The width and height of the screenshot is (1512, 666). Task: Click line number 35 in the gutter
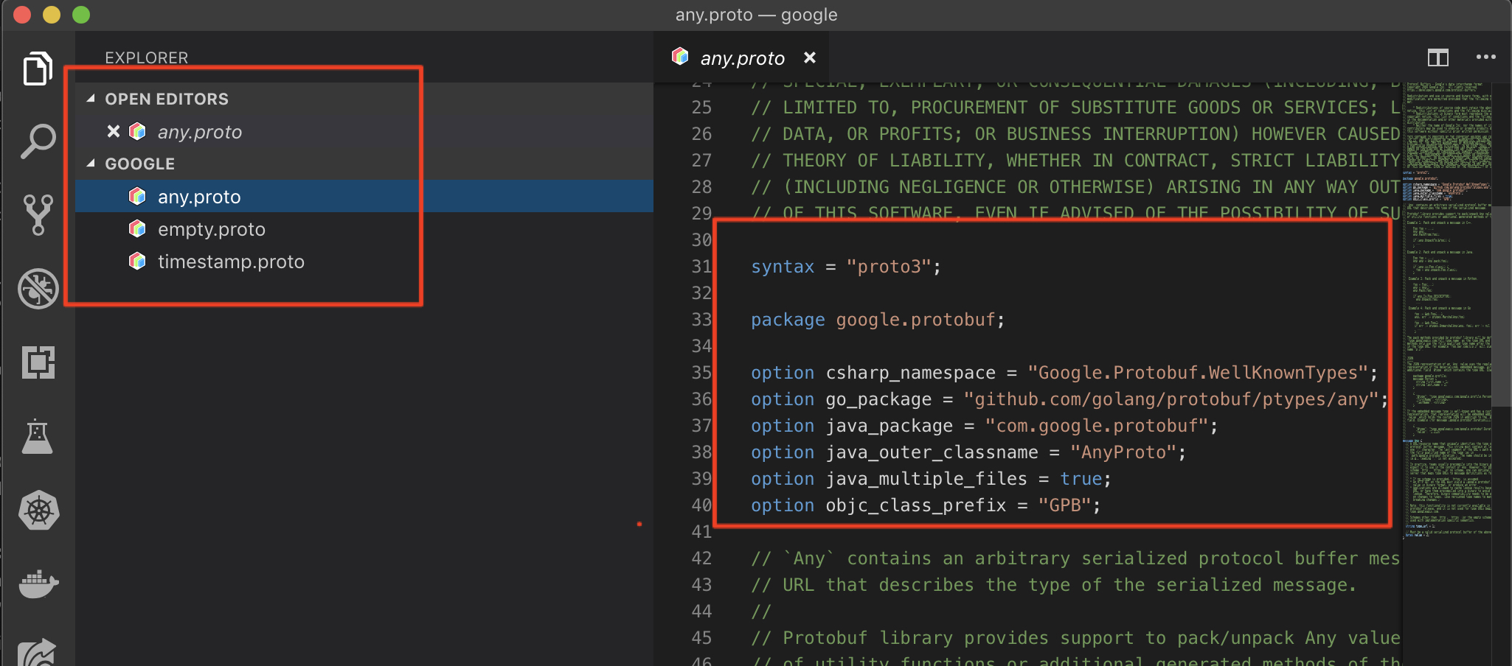pos(701,373)
